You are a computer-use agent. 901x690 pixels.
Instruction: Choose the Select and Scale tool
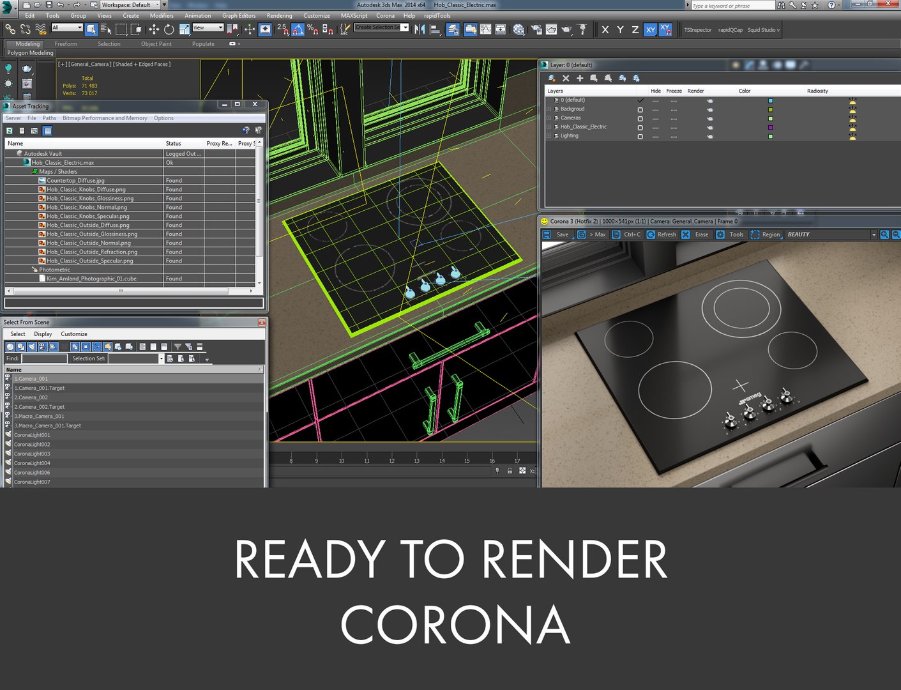click(185, 29)
